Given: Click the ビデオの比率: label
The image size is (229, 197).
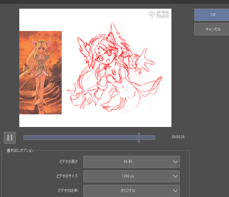Looking at the screenshot, I should 68,191.
